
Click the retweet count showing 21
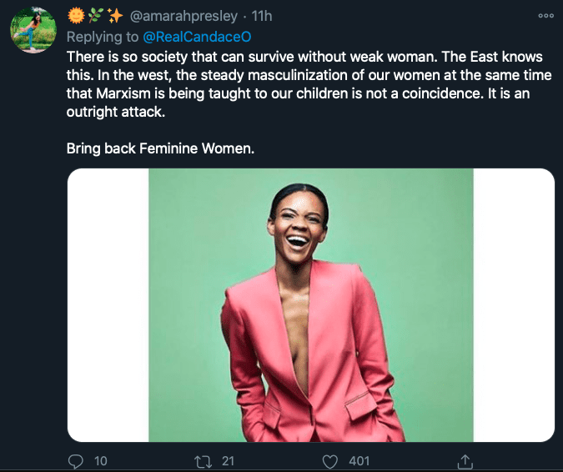[x=227, y=459]
